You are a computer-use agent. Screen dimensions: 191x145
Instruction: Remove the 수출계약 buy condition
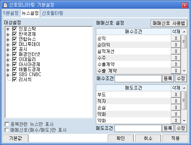(x=176, y=64)
